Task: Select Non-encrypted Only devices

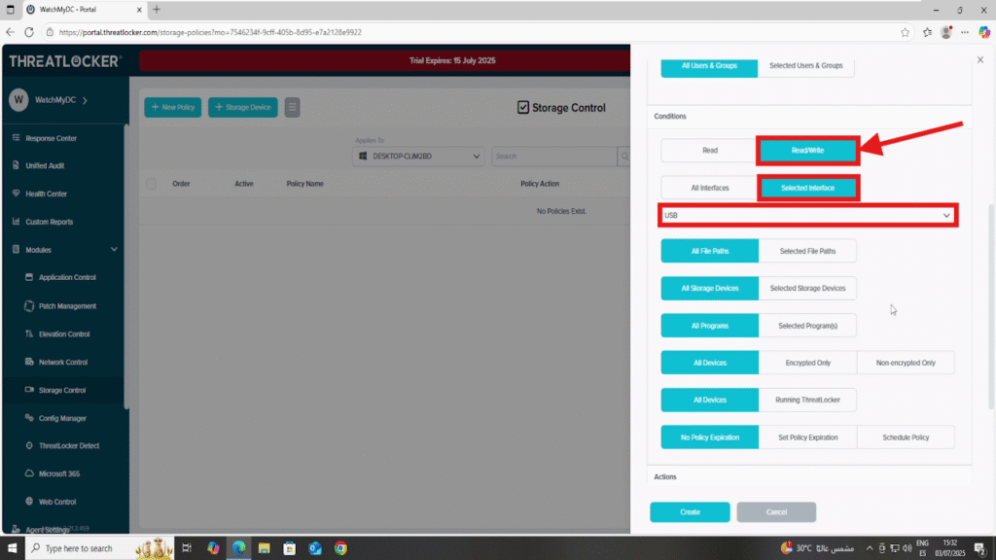Action: 906,363
